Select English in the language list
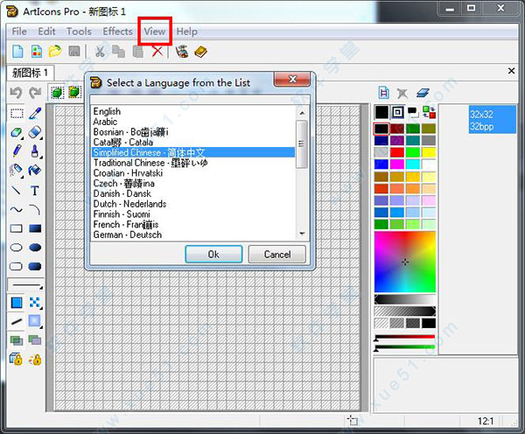The height and width of the screenshot is (434, 525). (193, 111)
